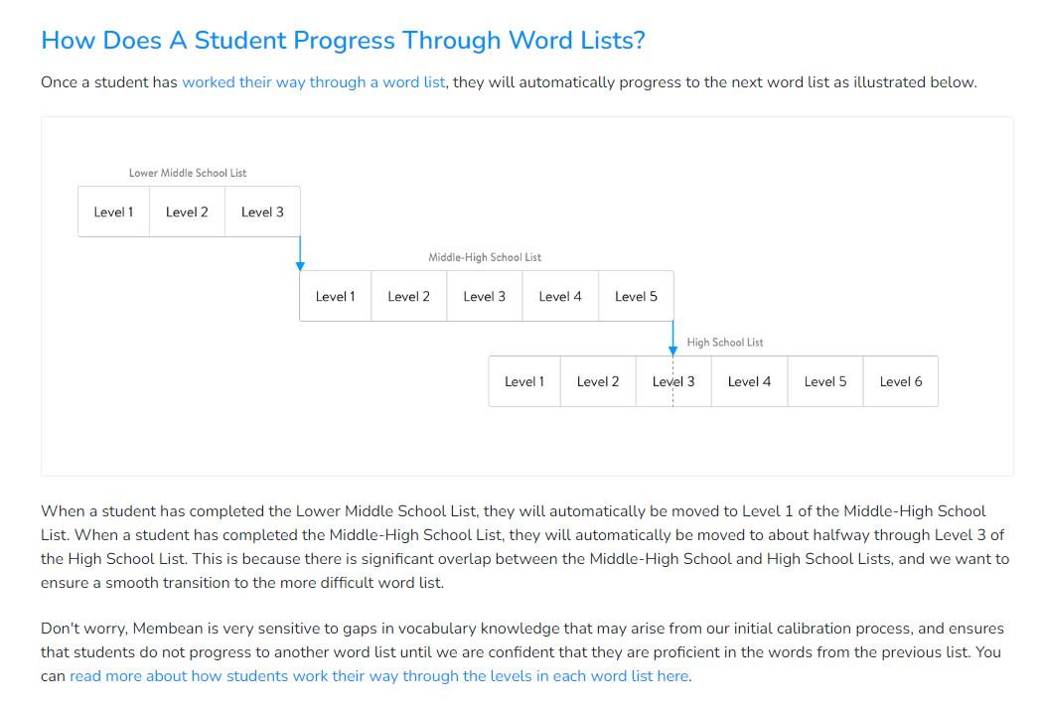
Task: Select Level 2 in Lower Middle School List
Action: pos(187,212)
